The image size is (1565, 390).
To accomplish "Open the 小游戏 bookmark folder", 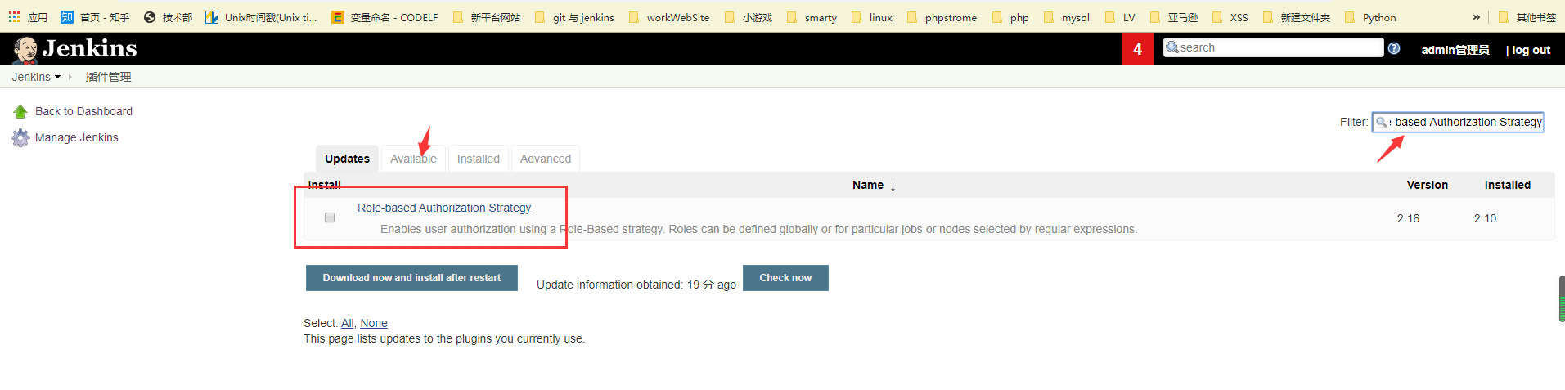I will click(x=749, y=17).
